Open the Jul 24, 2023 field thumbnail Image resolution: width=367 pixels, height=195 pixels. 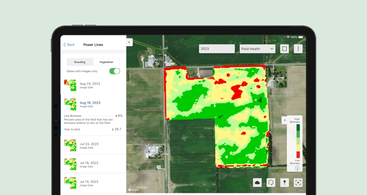pyautogui.click(x=70, y=146)
